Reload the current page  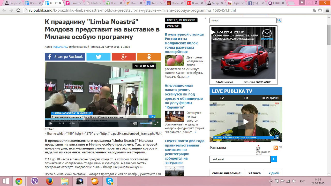[x=18, y=10]
